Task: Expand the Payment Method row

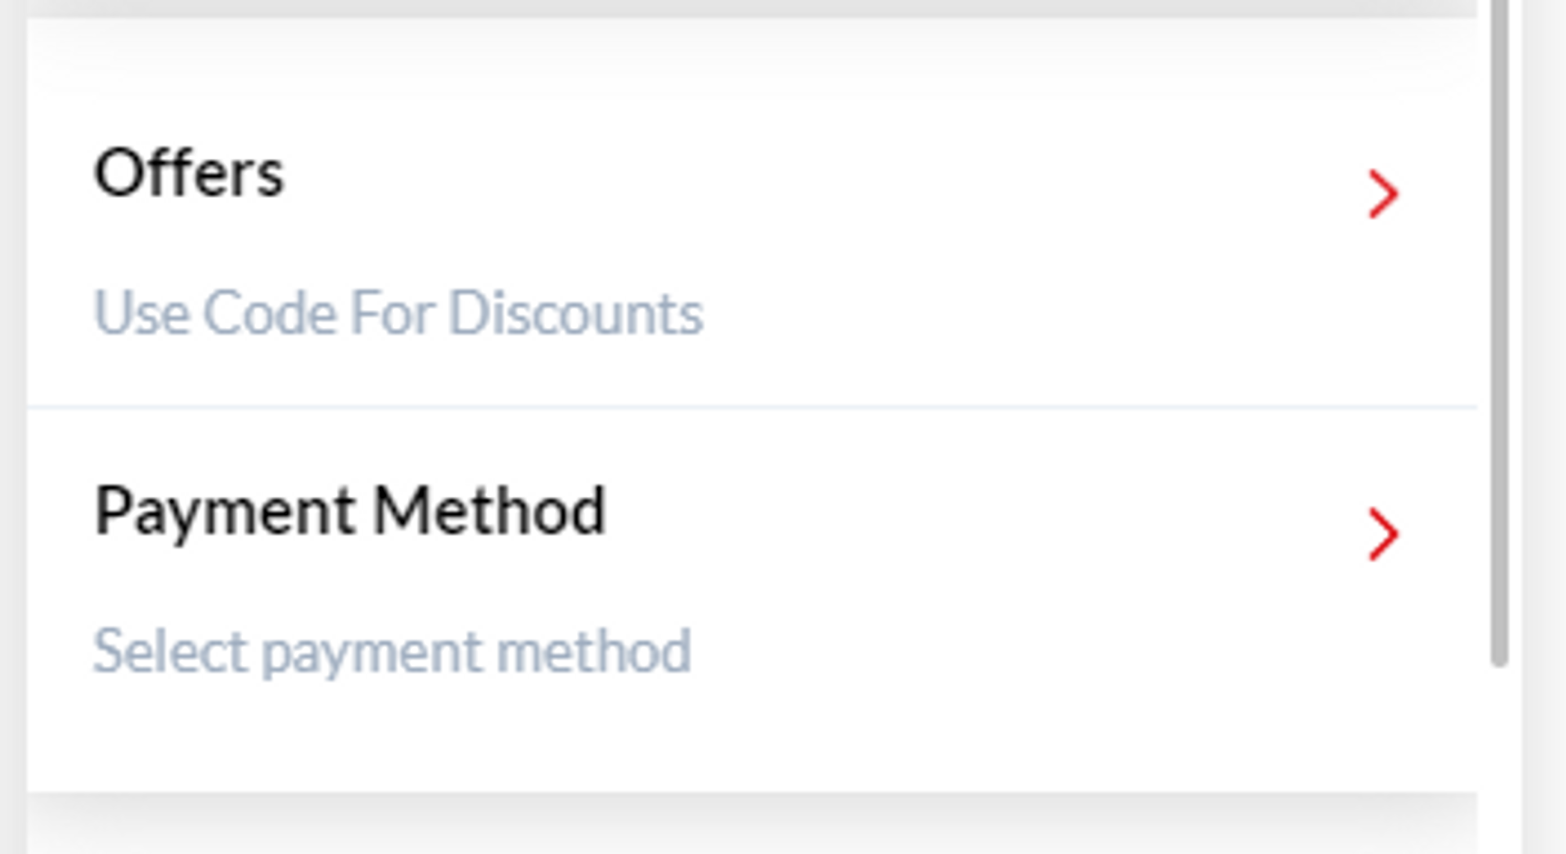Action: tap(350, 512)
